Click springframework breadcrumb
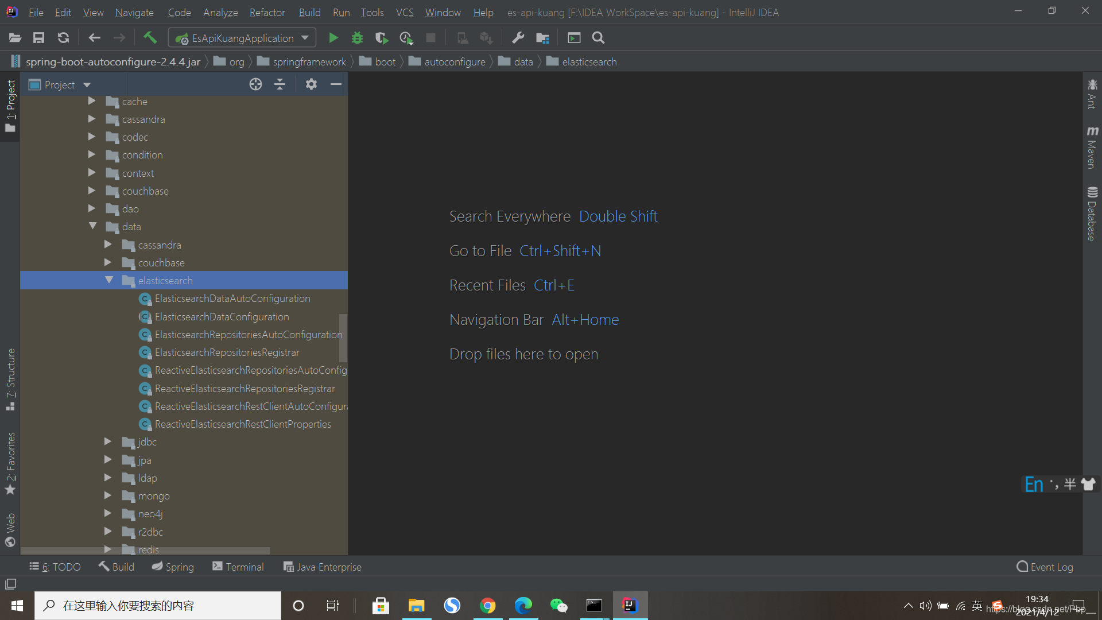This screenshot has width=1102, height=620. (x=302, y=61)
